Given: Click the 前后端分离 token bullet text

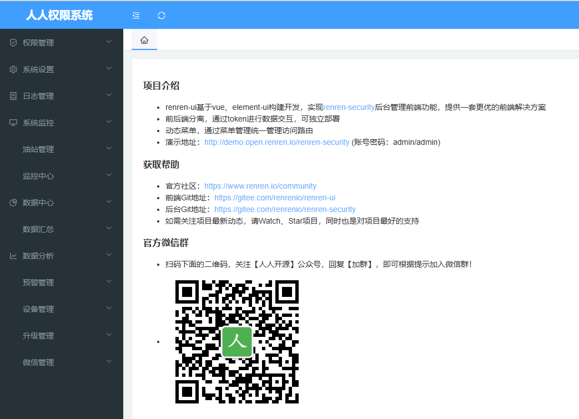Looking at the screenshot, I should coord(253,119).
